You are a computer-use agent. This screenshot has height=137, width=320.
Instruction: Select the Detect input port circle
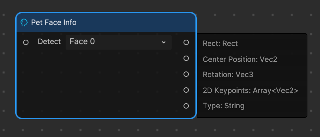click(26, 42)
